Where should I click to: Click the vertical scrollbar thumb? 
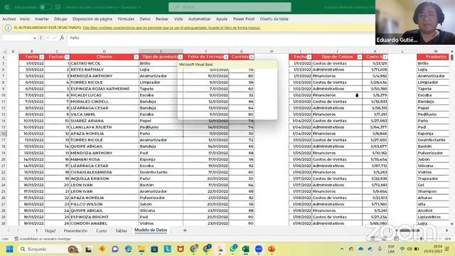(x=452, y=57)
